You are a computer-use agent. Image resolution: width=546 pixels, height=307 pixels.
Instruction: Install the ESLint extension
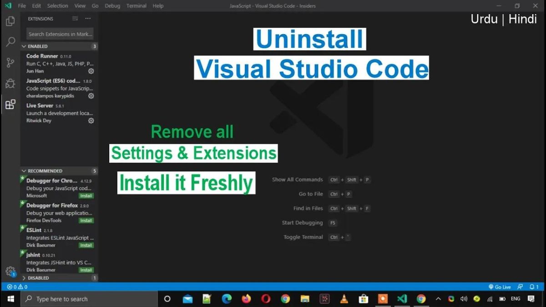pyautogui.click(x=86, y=245)
